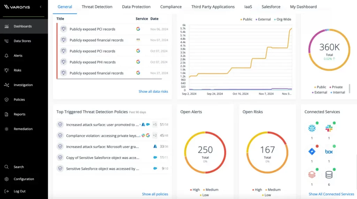
Task: Click the Jira connected service icon
Action: click(x=312, y=152)
